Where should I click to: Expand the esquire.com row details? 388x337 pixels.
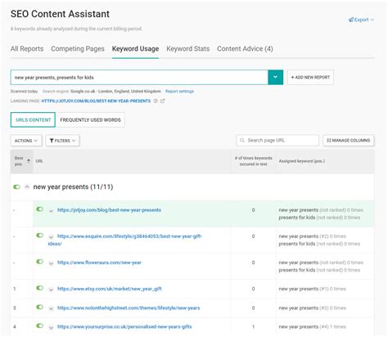pos(51,237)
